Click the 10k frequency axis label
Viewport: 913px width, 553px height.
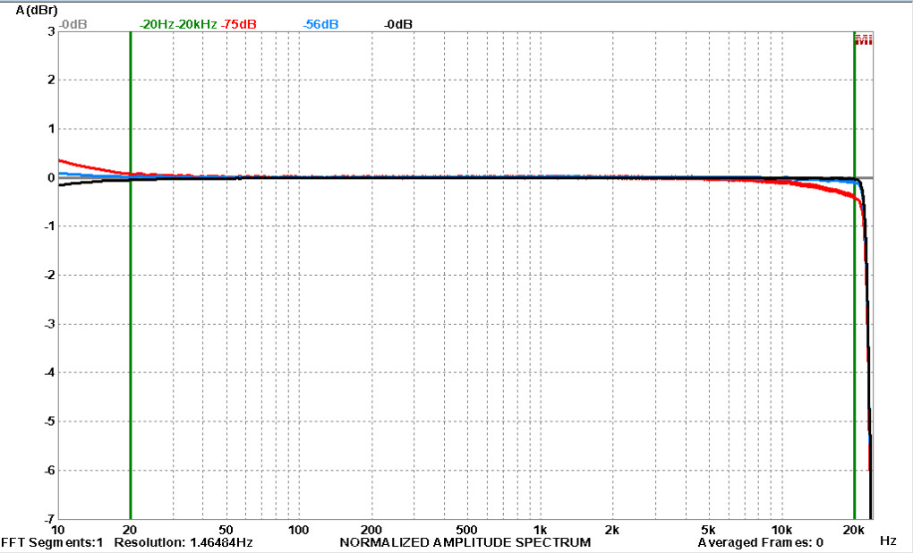781,530
